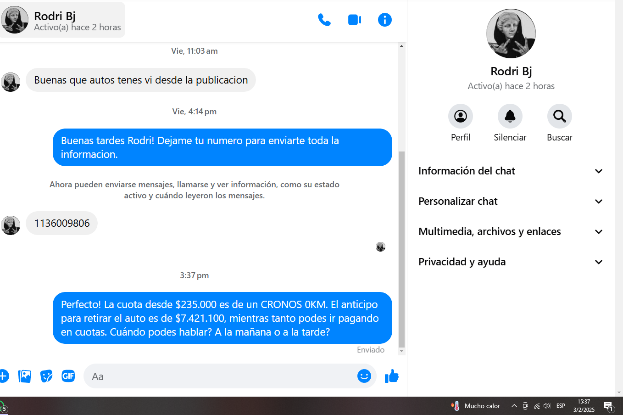Screen dimensions: 623x415
Task: Click the chat vertical scrollbar
Action: click(401, 248)
